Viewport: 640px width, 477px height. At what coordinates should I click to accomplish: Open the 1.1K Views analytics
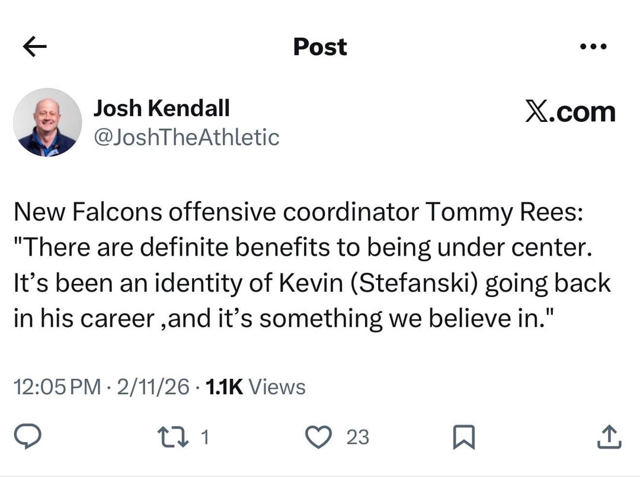click(255, 387)
